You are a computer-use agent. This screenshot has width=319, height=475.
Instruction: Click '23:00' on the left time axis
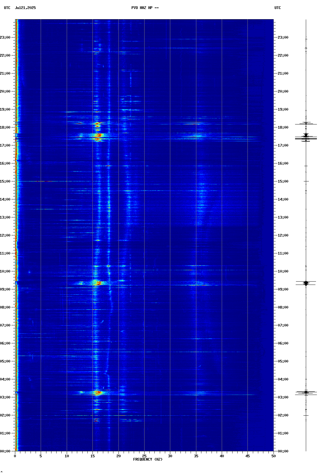[5, 37]
